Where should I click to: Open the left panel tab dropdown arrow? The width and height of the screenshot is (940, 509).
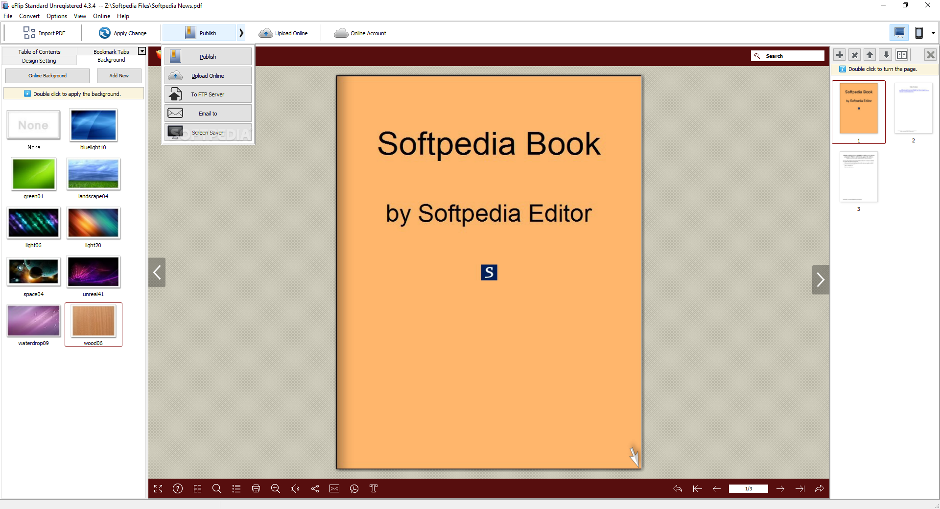(x=142, y=51)
